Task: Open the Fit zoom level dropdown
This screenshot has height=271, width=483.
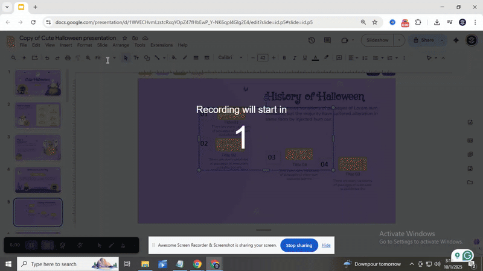Action: (104, 58)
